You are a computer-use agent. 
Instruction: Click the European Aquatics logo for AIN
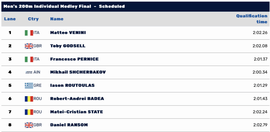point(29,72)
